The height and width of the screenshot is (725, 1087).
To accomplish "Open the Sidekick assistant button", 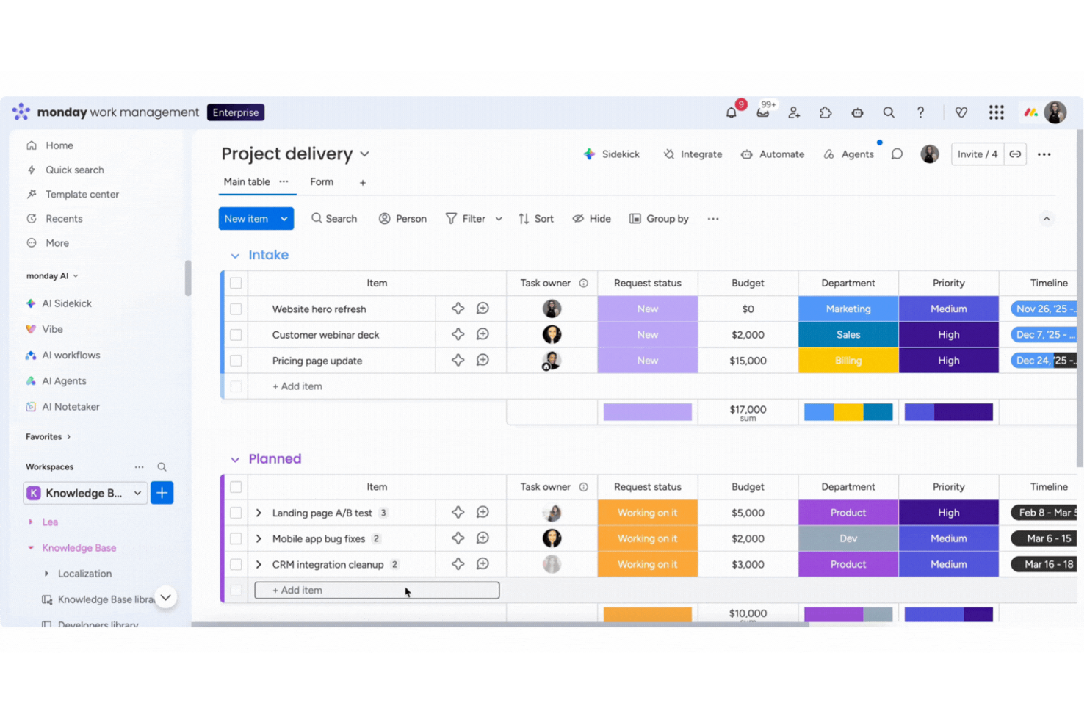I will click(611, 154).
